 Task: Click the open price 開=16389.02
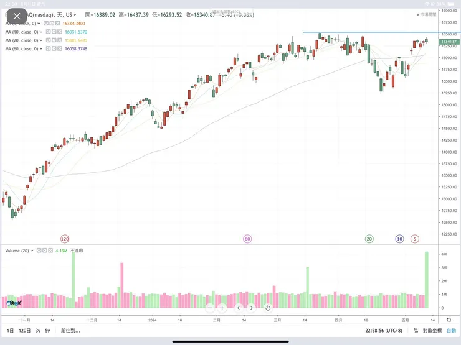tap(100, 15)
